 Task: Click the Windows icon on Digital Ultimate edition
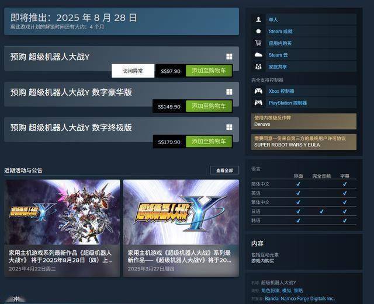(229, 127)
